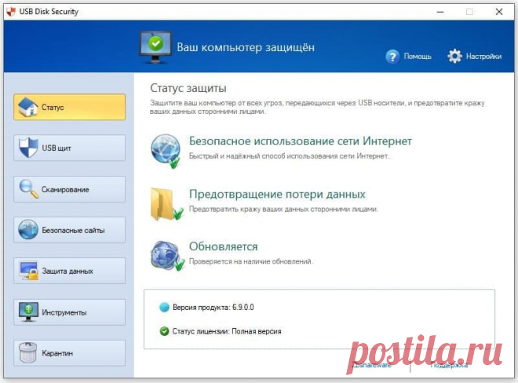Click the Обновляется heading
This screenshot has height=383, width=518.
(224, 246)
